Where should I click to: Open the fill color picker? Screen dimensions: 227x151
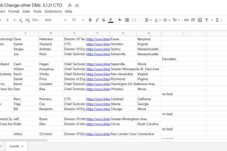click(x=120, y=20)
